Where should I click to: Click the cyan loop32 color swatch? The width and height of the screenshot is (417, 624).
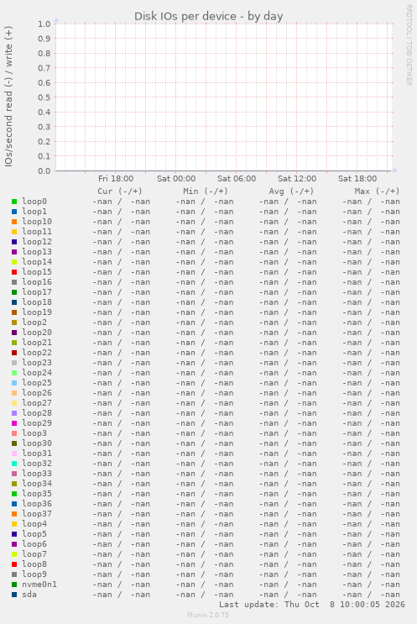click(14, 464)
